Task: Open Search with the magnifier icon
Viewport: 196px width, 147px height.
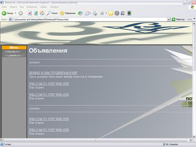Action: [52, 13]
